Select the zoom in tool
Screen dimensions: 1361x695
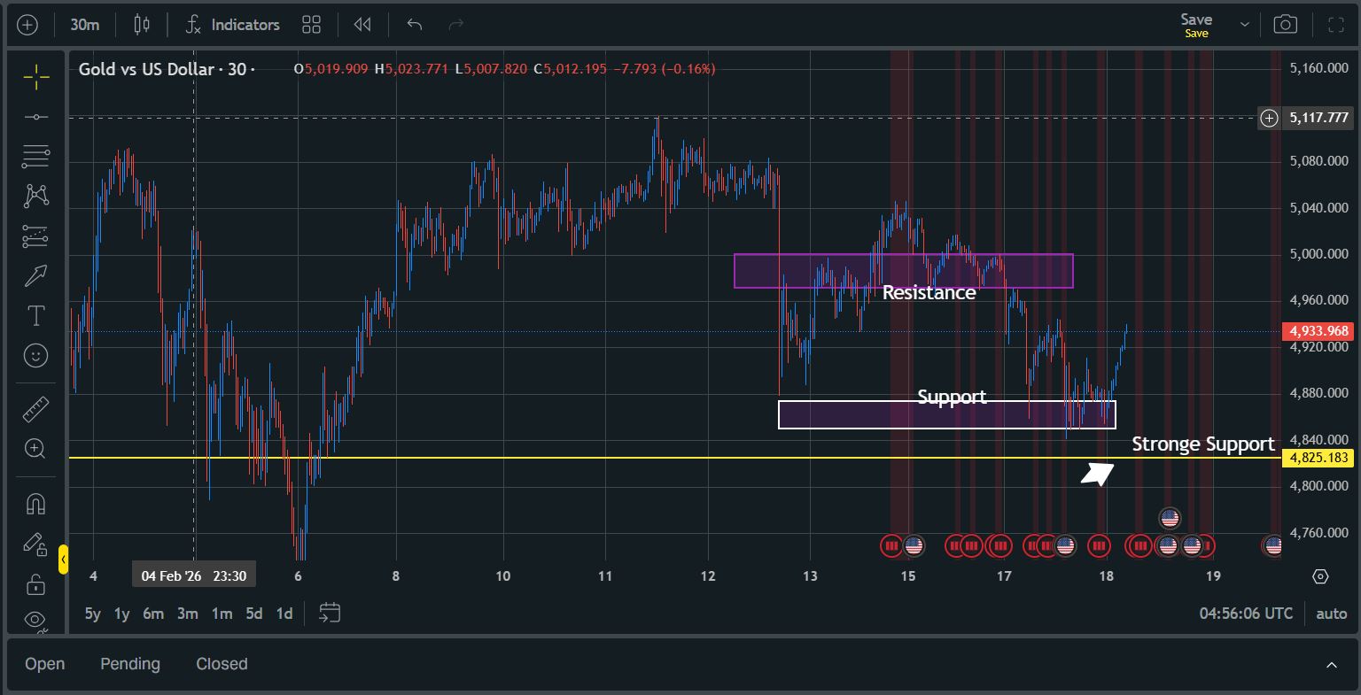point(36,449)
